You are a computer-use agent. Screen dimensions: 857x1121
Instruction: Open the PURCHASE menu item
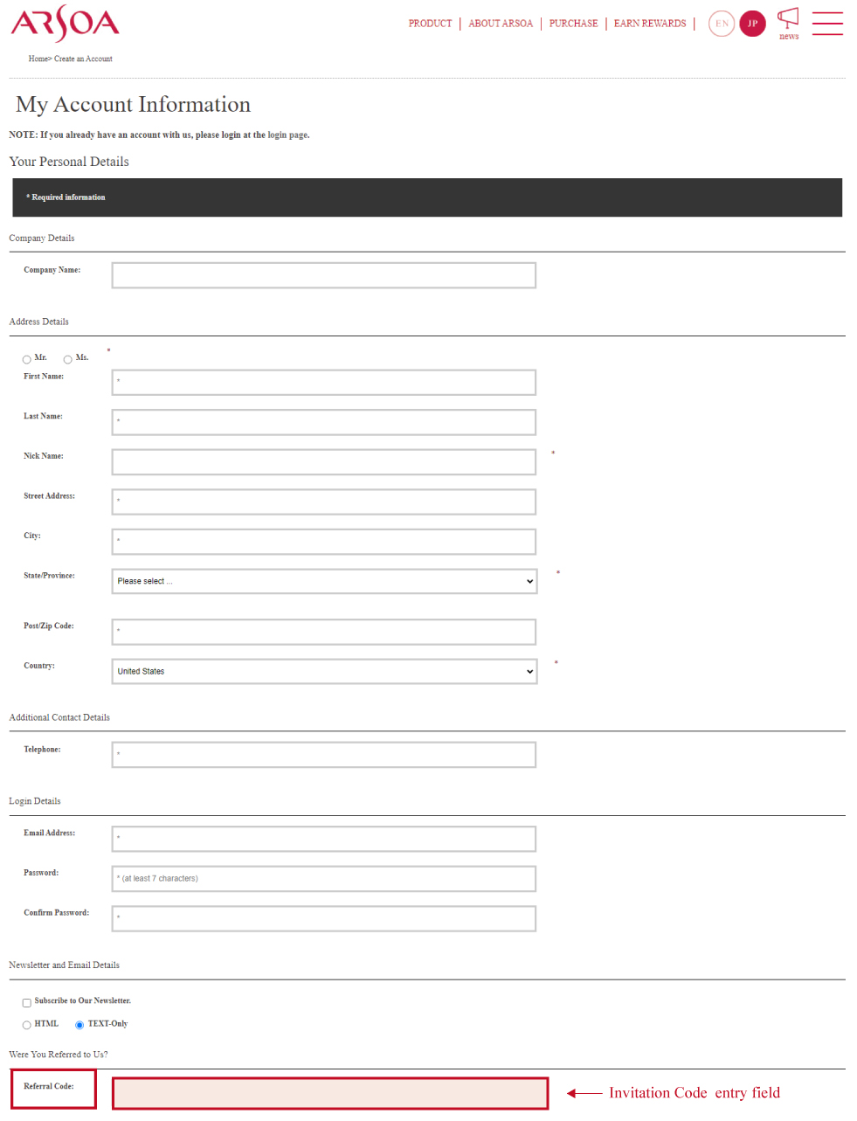click(573, 24)
